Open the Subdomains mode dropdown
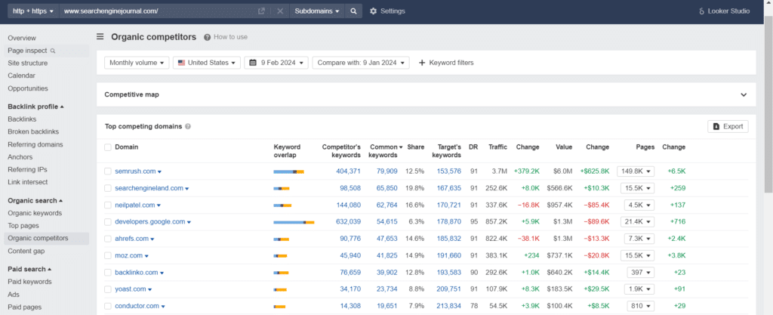The image size is (773, 315). coord(317,11)
